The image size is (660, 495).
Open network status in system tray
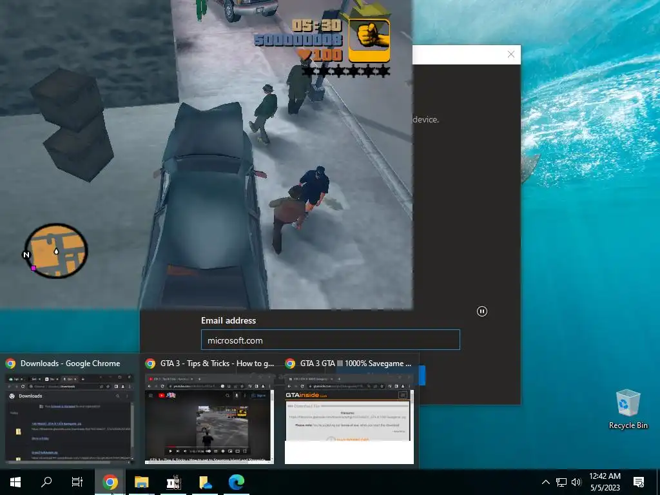561,482
